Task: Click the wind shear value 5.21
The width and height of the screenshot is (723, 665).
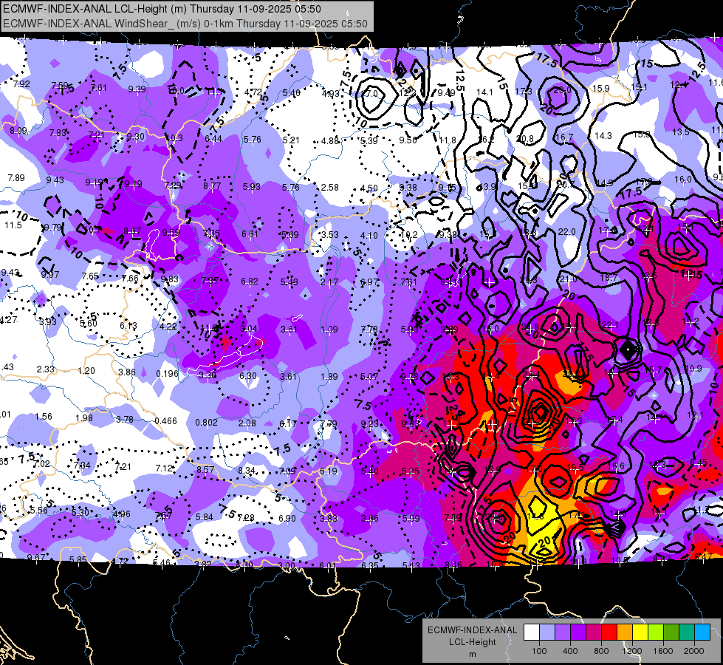Action: point(292,140)
